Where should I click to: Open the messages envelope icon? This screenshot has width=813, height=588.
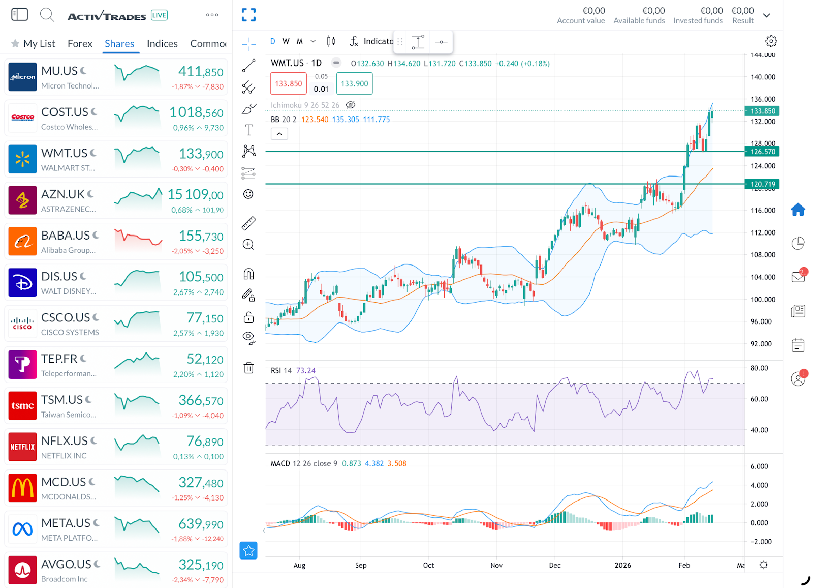(x=798, y=277)
